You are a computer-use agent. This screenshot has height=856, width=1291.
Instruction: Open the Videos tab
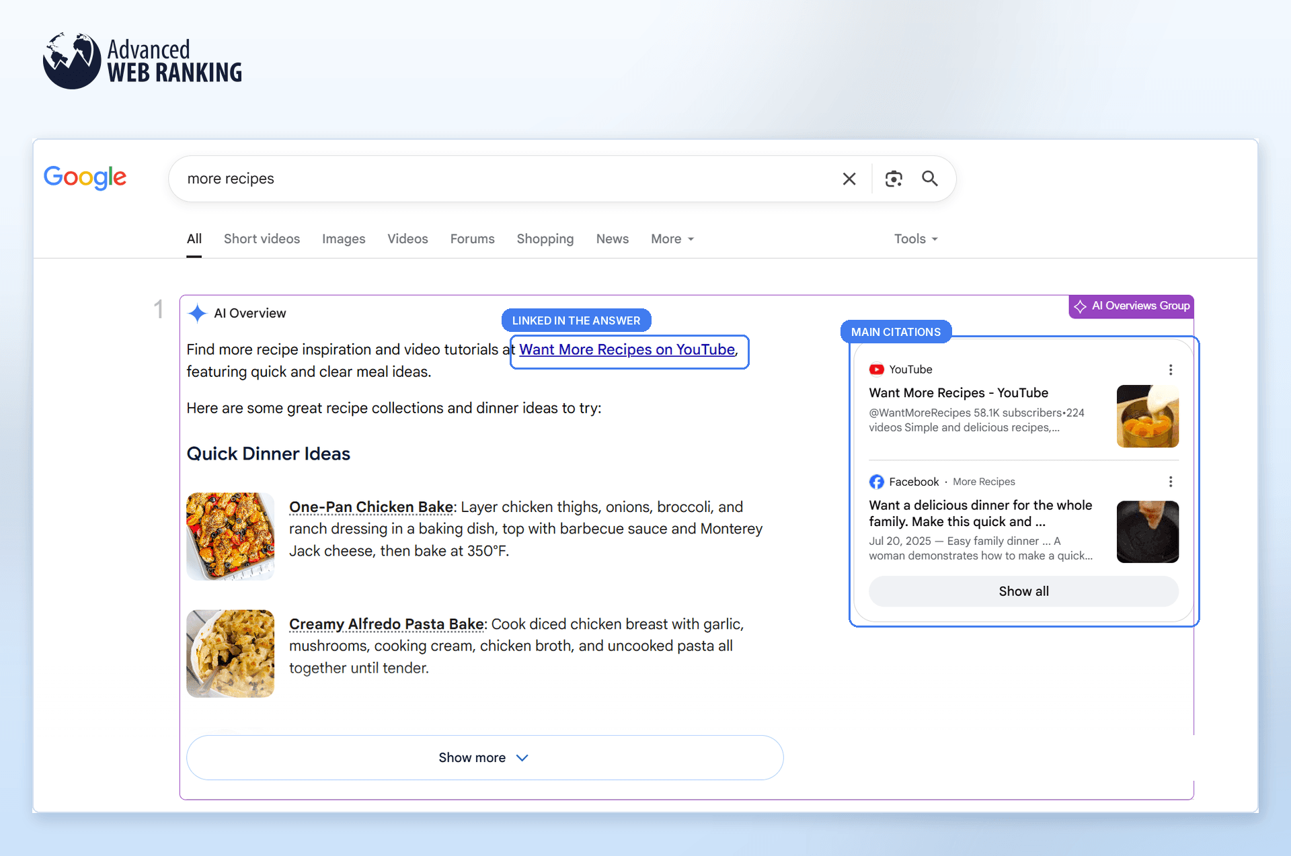407,239
